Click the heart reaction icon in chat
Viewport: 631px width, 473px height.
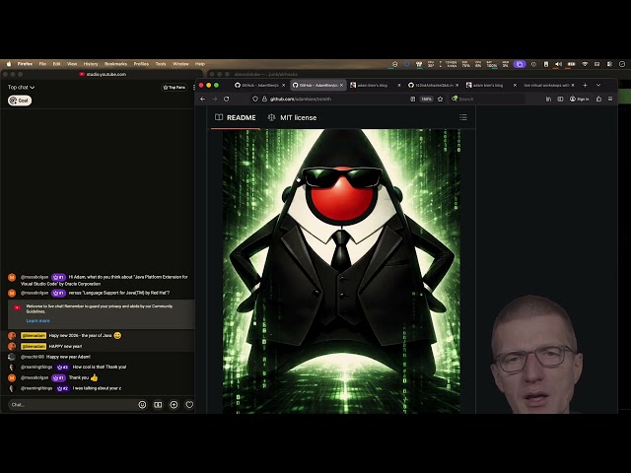pos(189,405)
